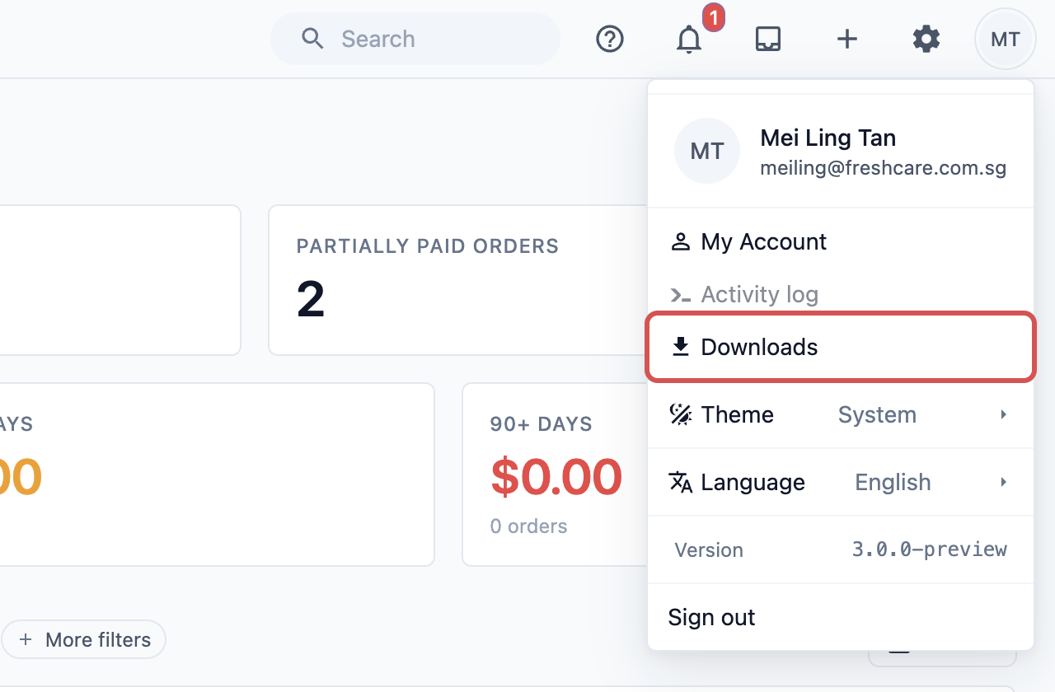Expand the Theme submenu arrow

pyautogui.click(x=1003, y=414)
